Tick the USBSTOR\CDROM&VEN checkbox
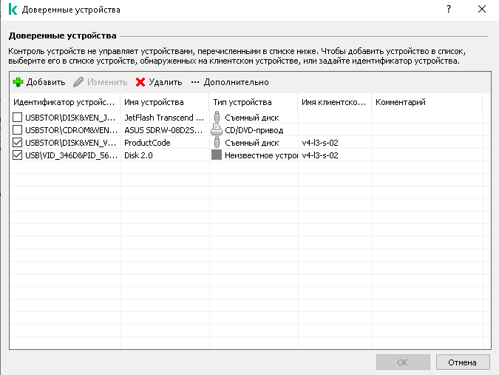 [x=18, y=129]
